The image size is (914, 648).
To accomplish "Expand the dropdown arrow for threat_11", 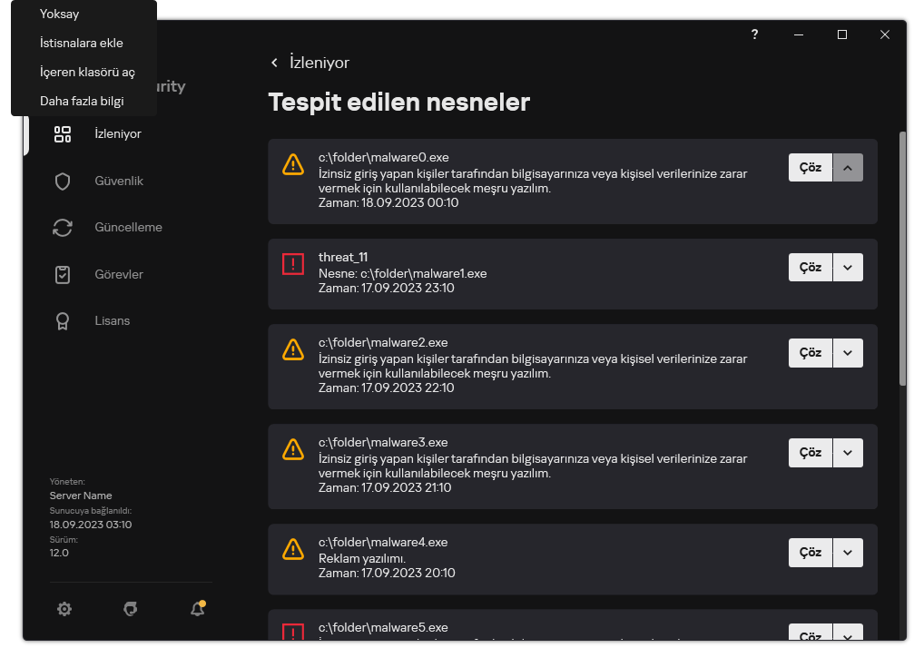I will (x=848, y=267).
